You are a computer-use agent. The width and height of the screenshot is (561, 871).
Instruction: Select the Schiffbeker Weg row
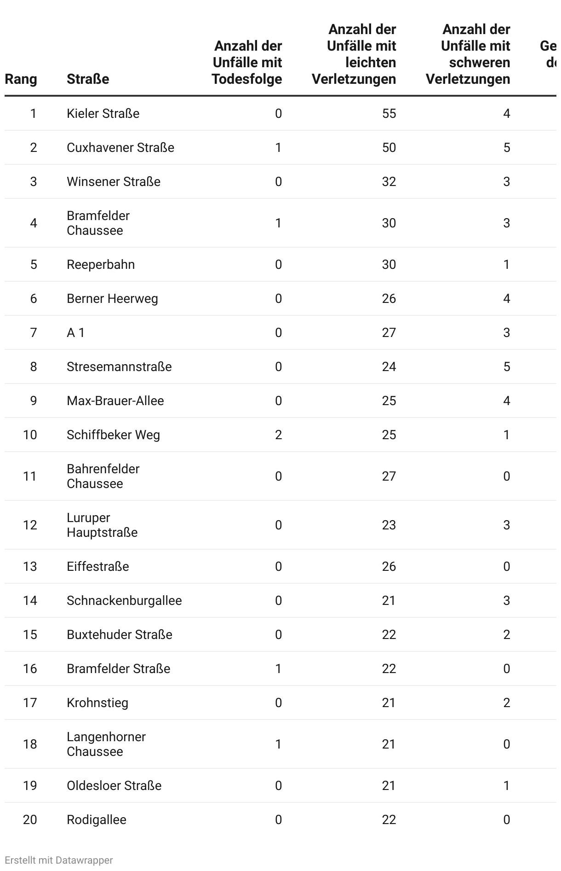[280, 435]
